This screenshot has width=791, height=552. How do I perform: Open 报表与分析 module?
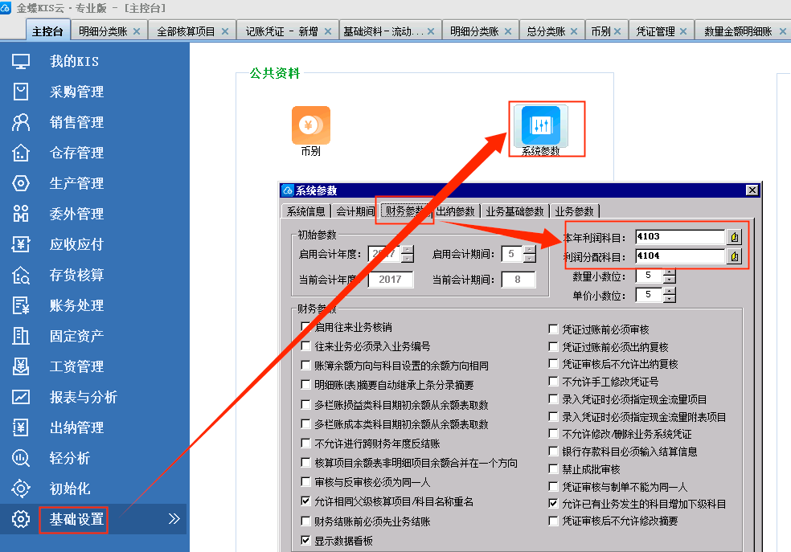point(84,397)
